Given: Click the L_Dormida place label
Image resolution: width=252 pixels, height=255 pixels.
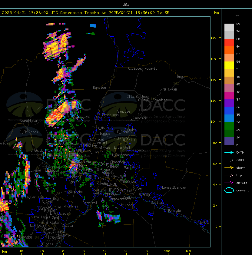Looking at the screenshot, I should coord(172,210).
